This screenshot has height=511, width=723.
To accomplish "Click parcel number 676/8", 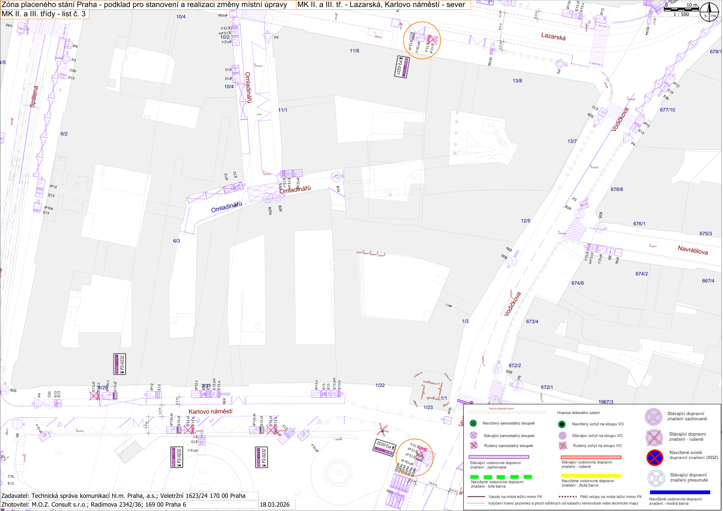I will point(617,190).
